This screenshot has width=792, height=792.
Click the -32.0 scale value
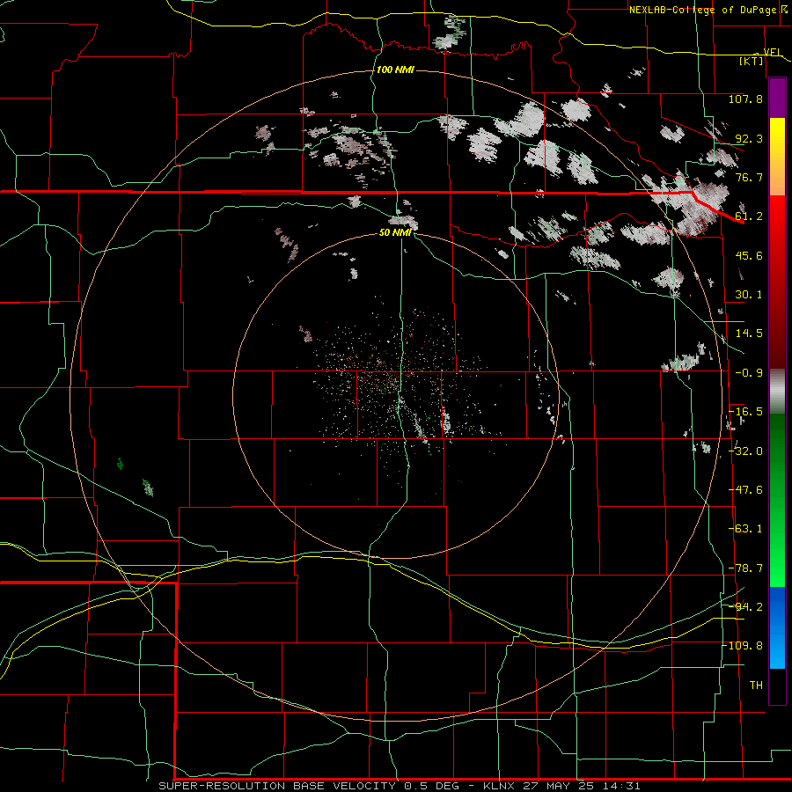745,451
